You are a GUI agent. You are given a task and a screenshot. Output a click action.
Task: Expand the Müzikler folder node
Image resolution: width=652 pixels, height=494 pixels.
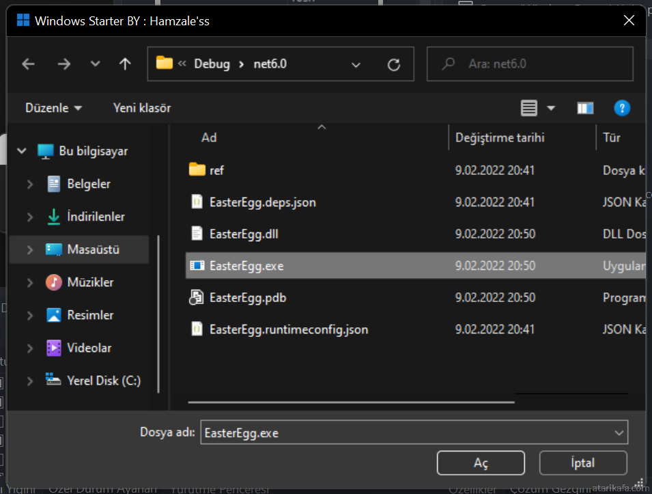click(30, 283)
